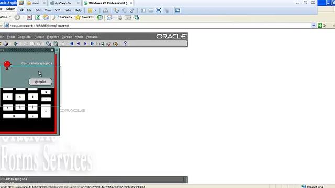
Task: Click the Oracle Forms help question mark
Action: click(x=125, y=43)
